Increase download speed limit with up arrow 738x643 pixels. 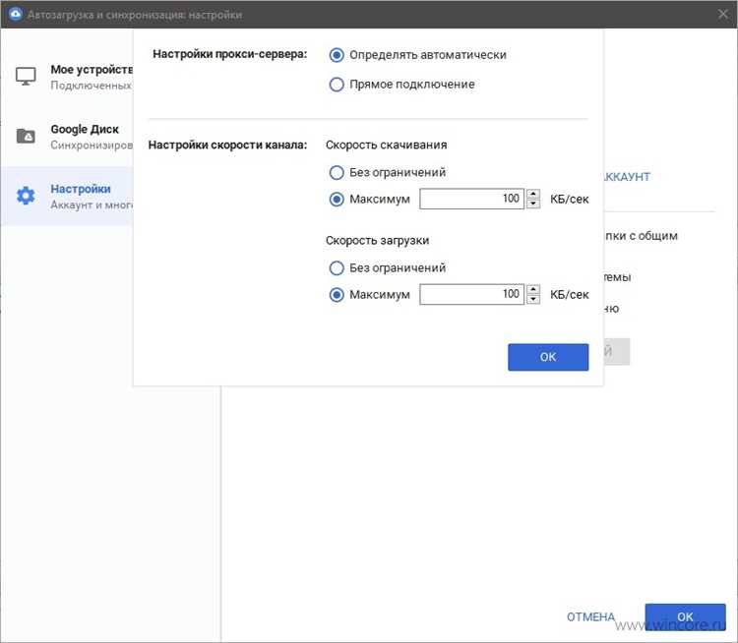coord(533,194)
